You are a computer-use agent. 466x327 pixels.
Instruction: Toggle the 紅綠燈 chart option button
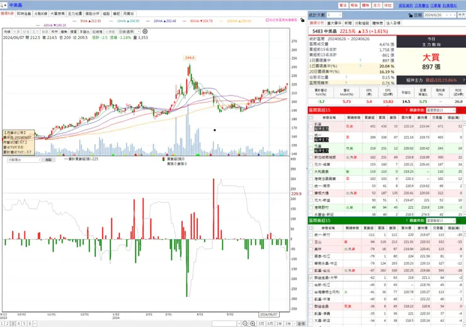click(97, 31)
